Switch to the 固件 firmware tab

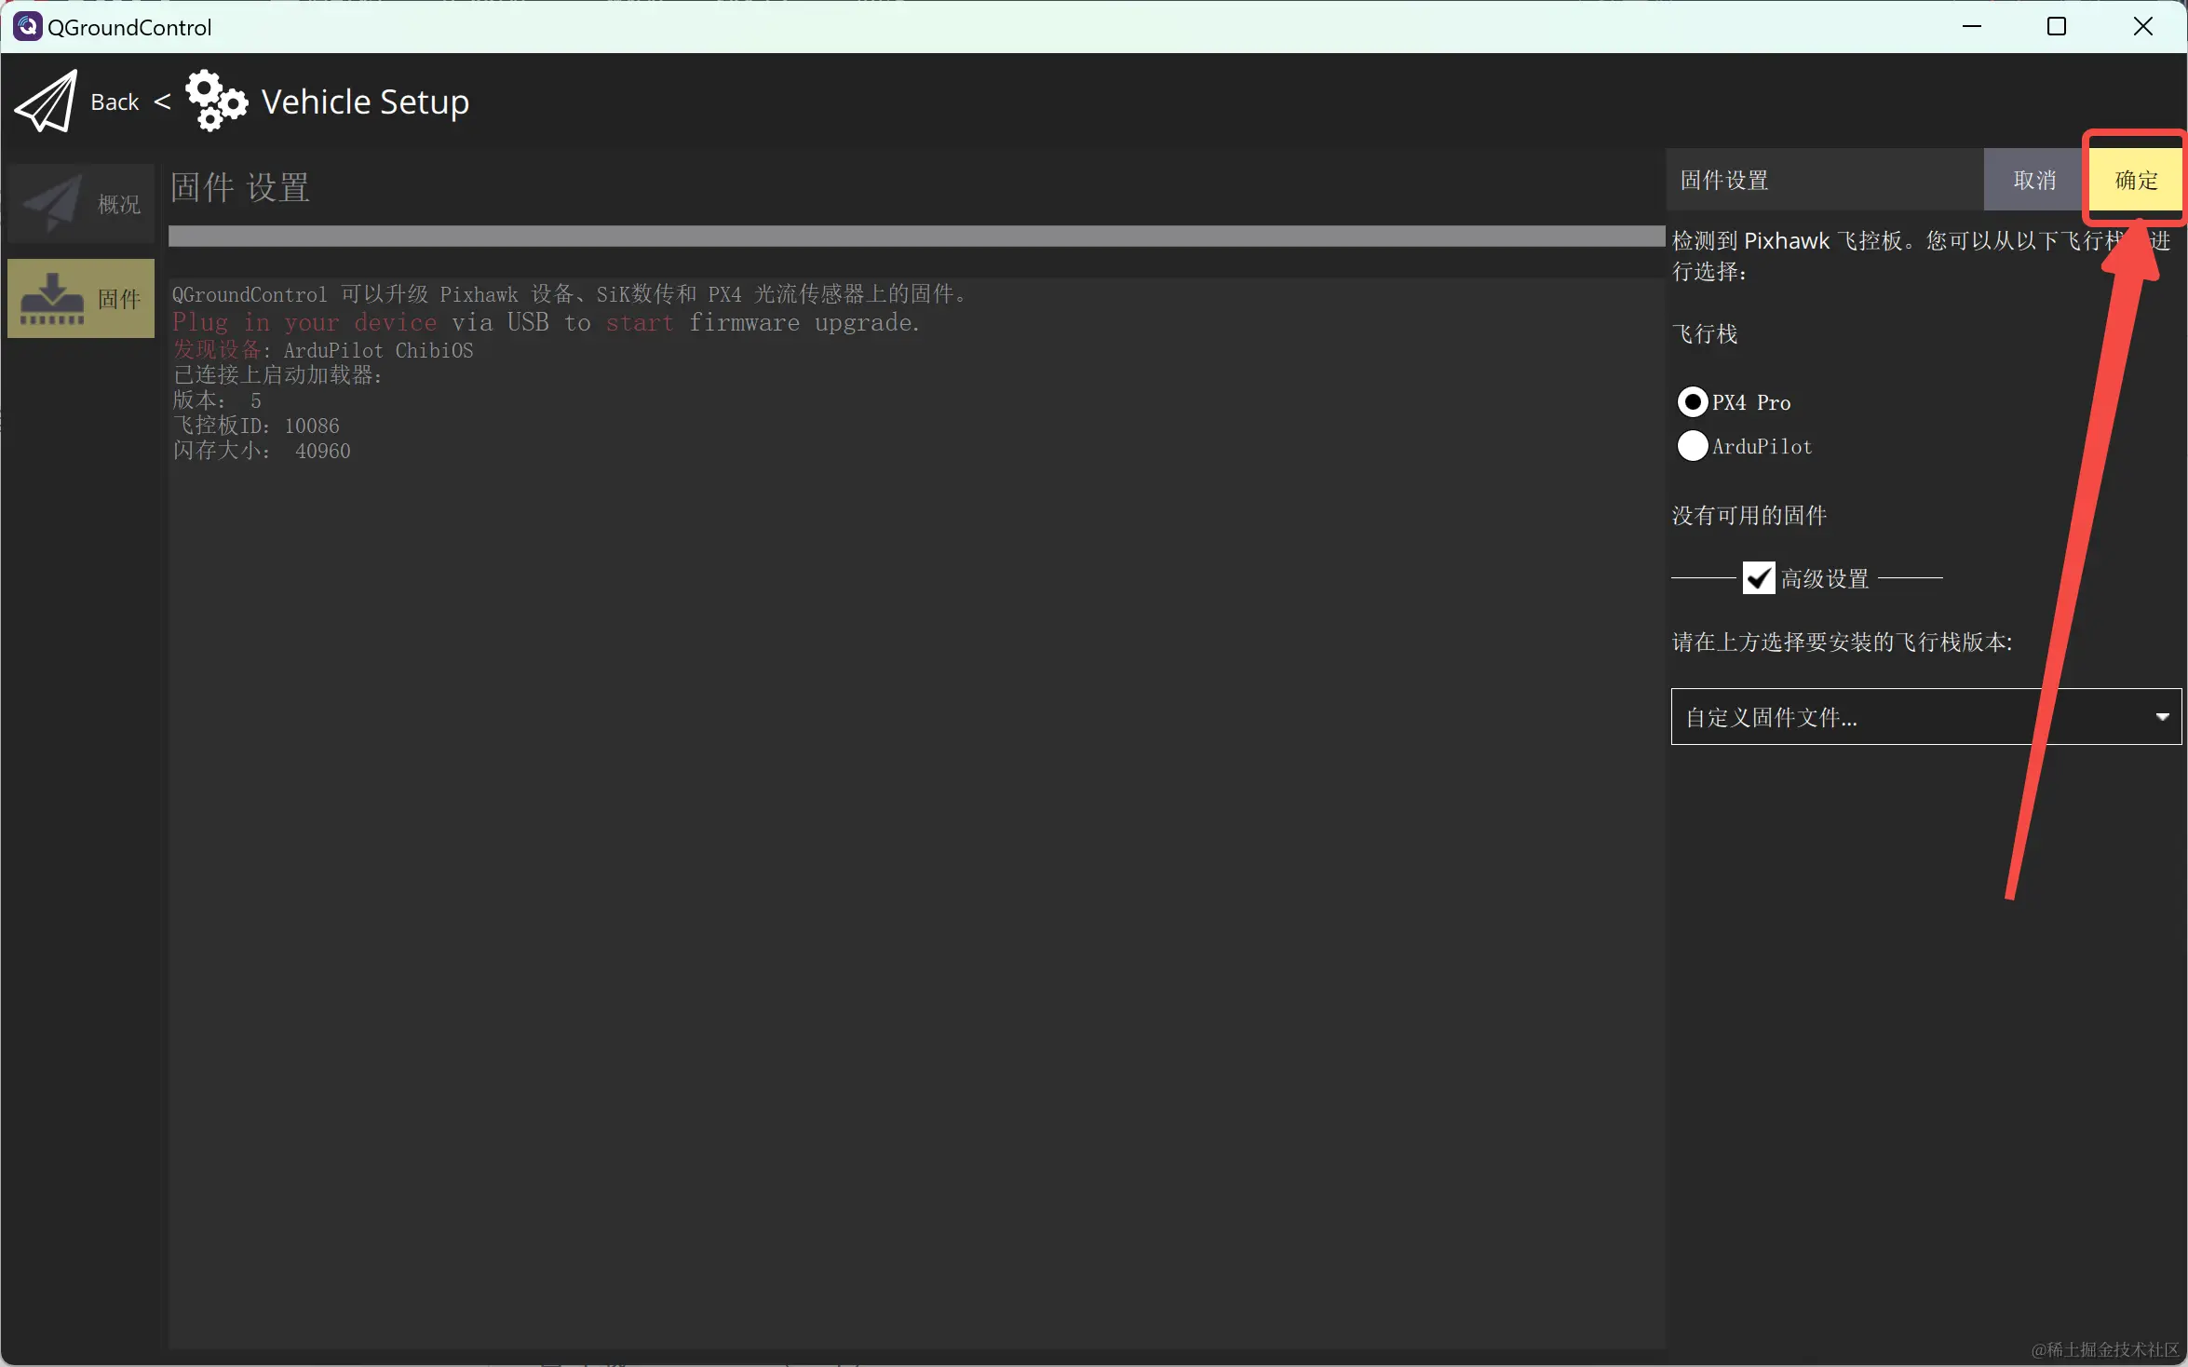(118, 299)
